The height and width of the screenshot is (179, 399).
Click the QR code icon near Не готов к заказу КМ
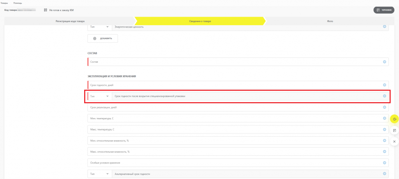(x=46, y=10)
